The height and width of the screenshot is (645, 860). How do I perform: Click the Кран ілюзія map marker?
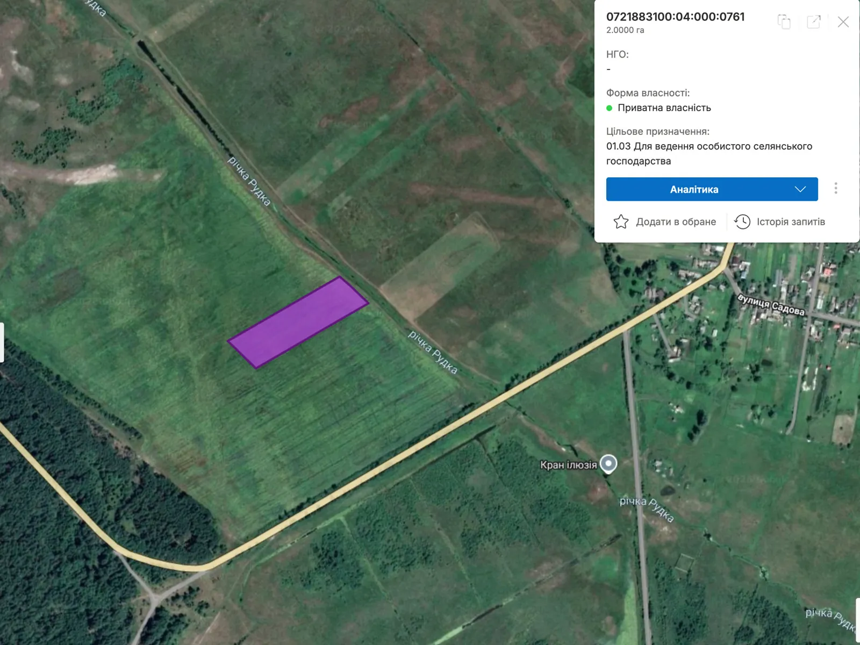click(608, 463)
